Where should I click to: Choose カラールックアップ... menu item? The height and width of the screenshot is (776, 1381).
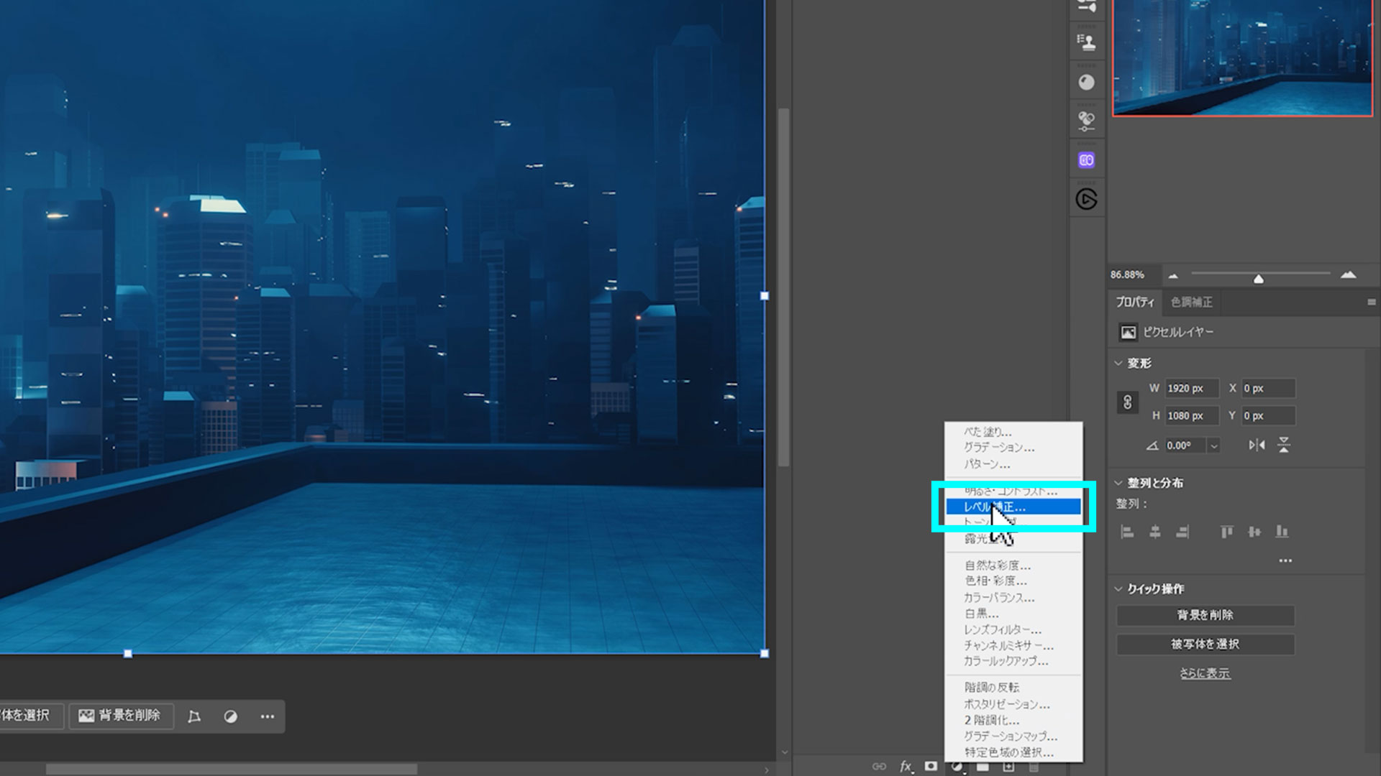pos(1013,661)
